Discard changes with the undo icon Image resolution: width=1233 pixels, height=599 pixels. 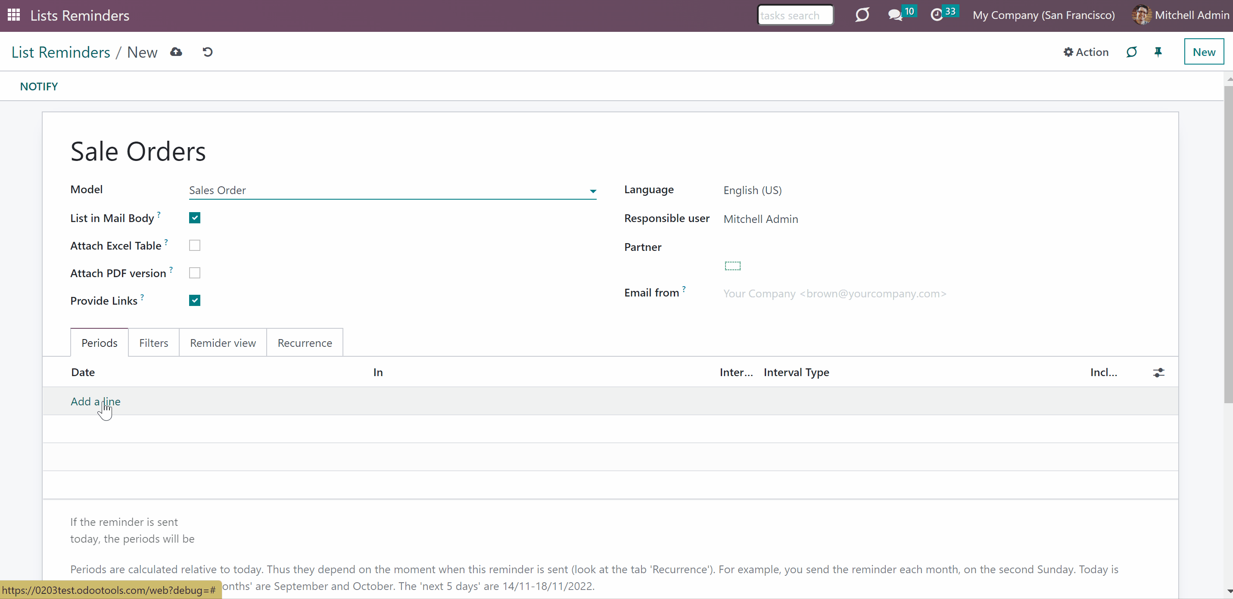click(207, 52)
